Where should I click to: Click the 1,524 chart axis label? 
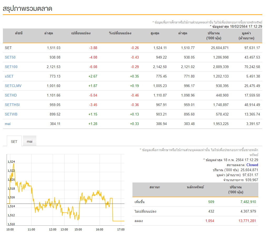pyautogui.click(x=11, y=162)
